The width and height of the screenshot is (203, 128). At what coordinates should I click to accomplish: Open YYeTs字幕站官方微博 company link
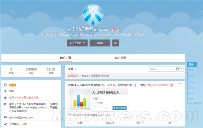tap(26, 98)
